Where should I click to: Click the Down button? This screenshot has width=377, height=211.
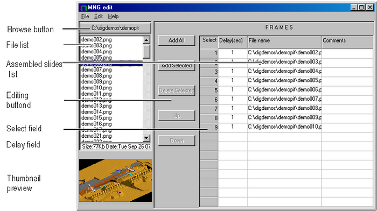pos(177,140)
